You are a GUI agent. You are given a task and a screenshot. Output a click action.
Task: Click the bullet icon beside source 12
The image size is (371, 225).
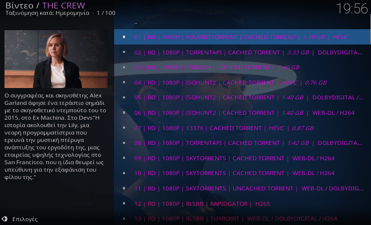(124, 203)
